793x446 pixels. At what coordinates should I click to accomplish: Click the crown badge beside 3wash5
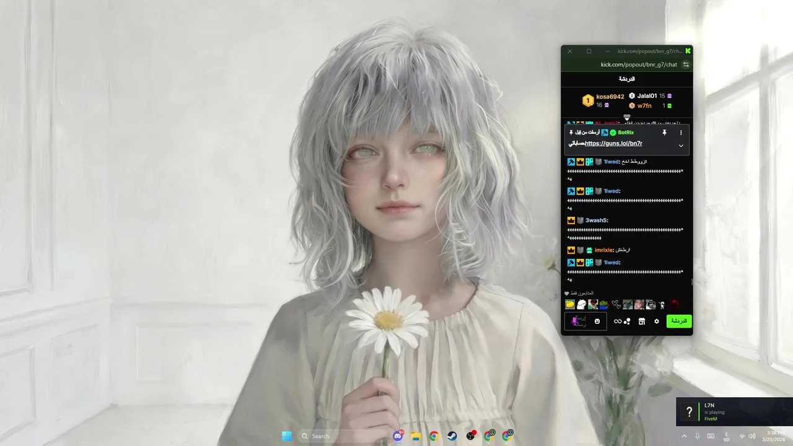tap(571, 221)
